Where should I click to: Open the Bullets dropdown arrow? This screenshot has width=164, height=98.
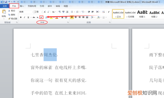pyautogui.click(x=74, y=12)
